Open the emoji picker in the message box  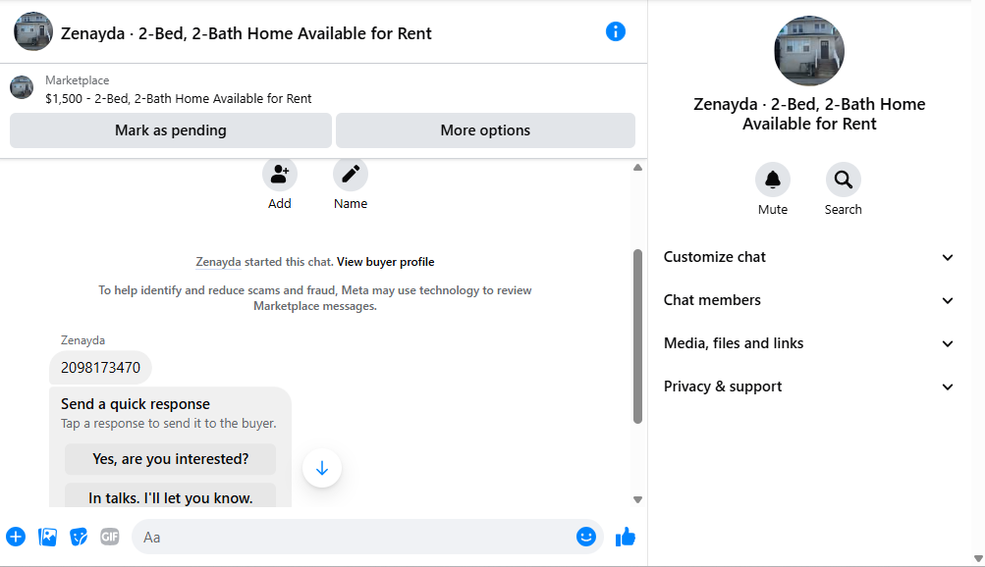click(x=586, y=537)
